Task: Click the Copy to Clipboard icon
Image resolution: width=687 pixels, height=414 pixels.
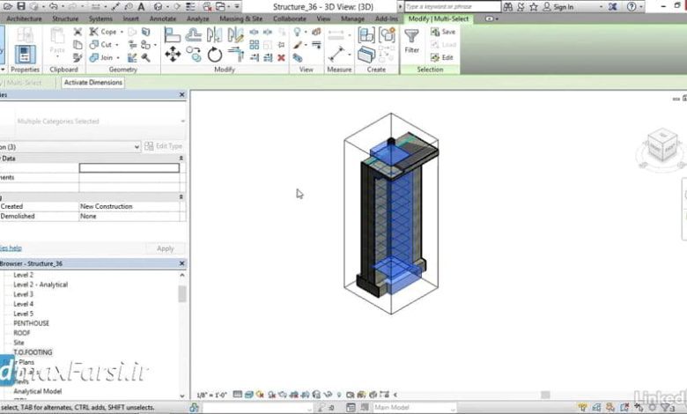Action: point(78,45)
